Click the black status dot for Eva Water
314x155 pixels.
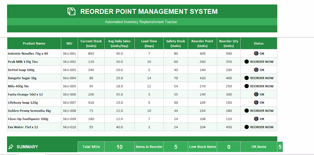(247, 127)
